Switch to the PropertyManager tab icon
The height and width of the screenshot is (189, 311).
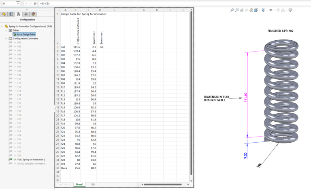pyautogui.click(x=11, y=14)
